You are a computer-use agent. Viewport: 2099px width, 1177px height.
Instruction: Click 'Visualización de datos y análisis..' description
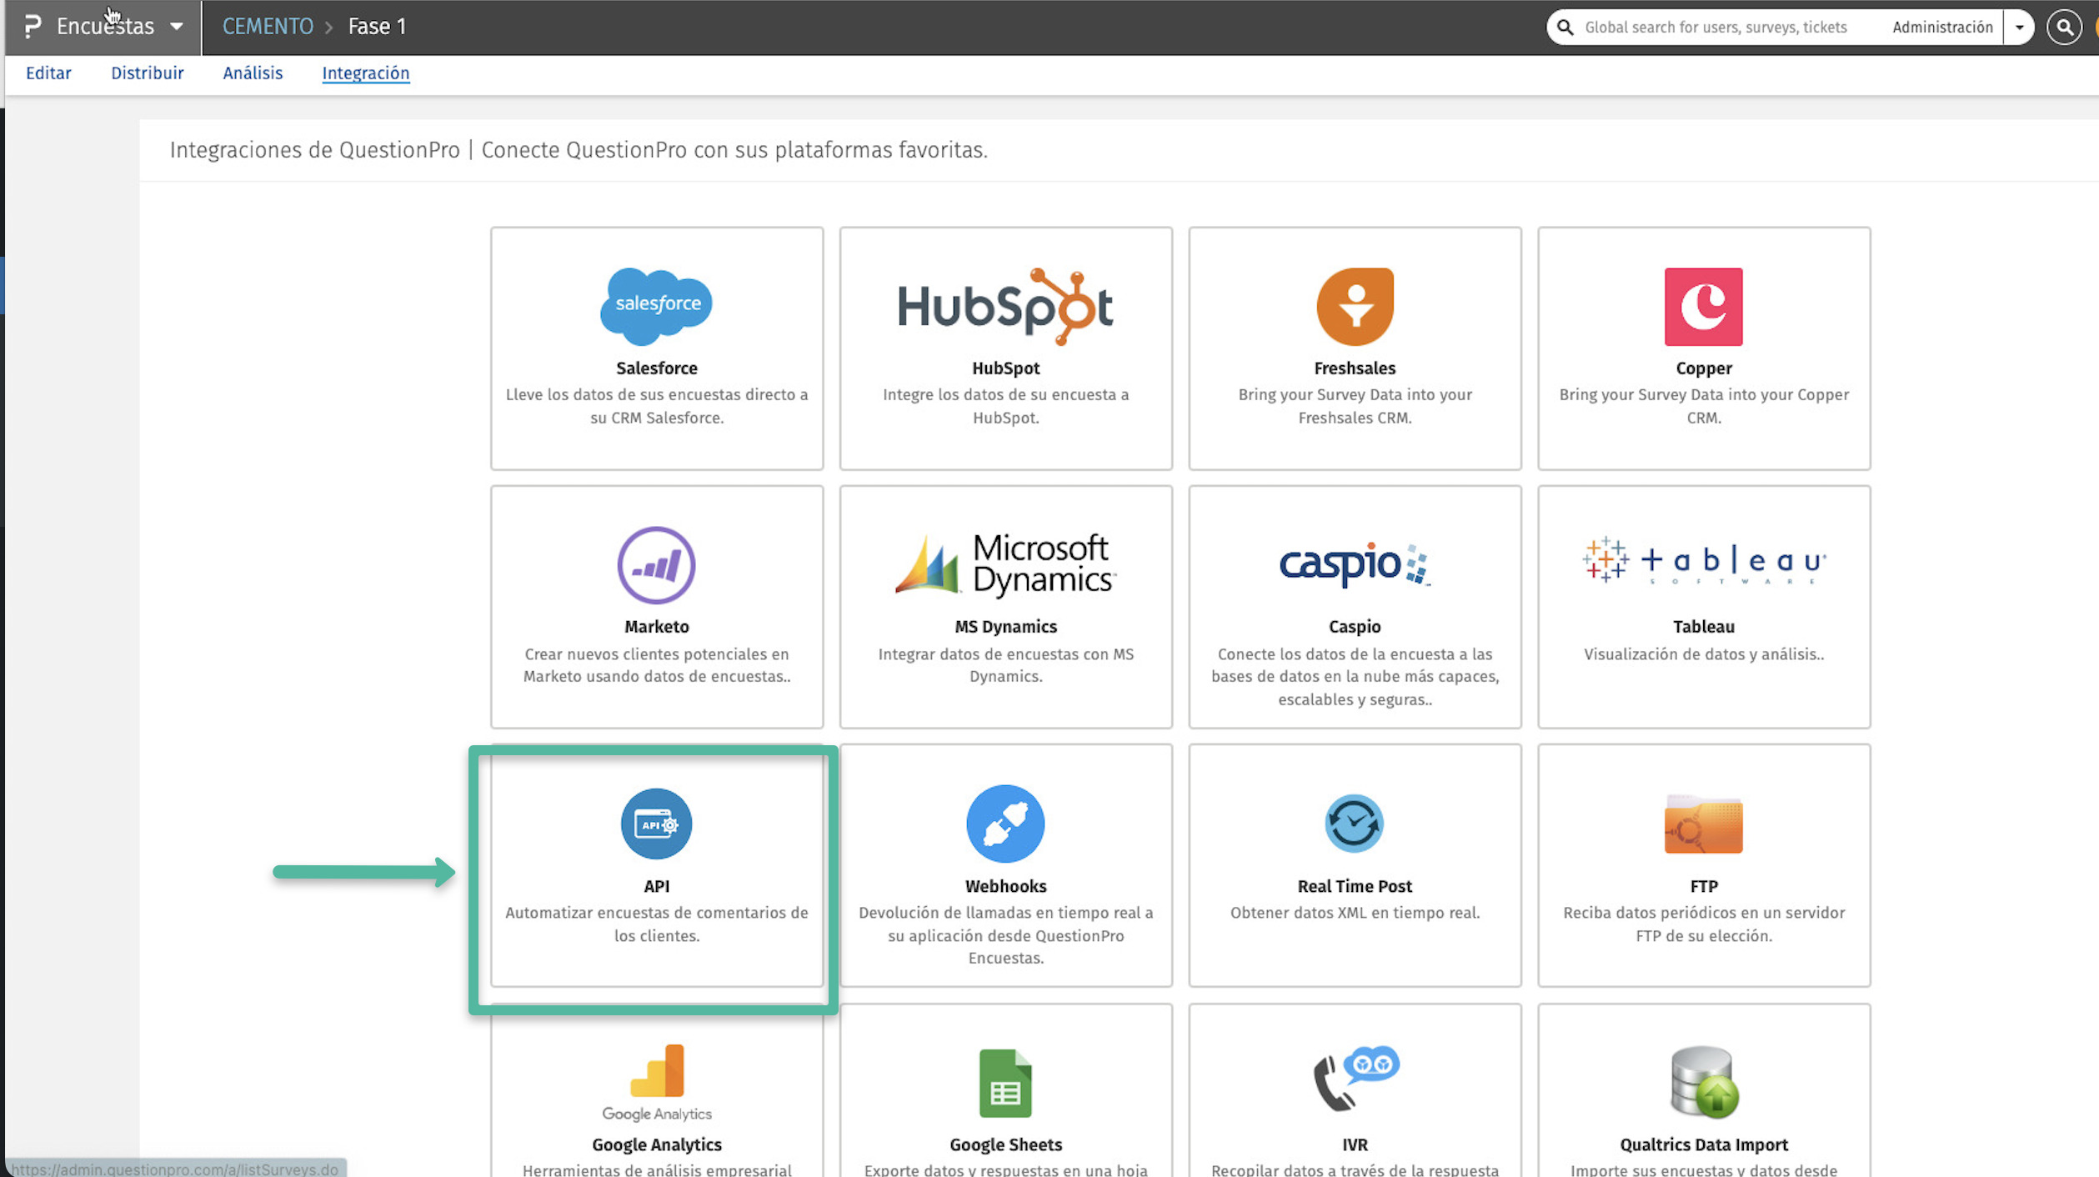[1704, 654]
